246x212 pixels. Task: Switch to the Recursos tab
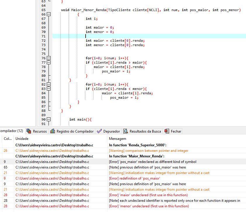coord(37,131)
